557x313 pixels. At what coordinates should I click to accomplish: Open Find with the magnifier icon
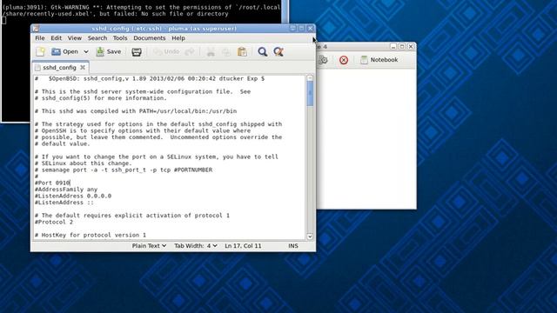[263, 52]
